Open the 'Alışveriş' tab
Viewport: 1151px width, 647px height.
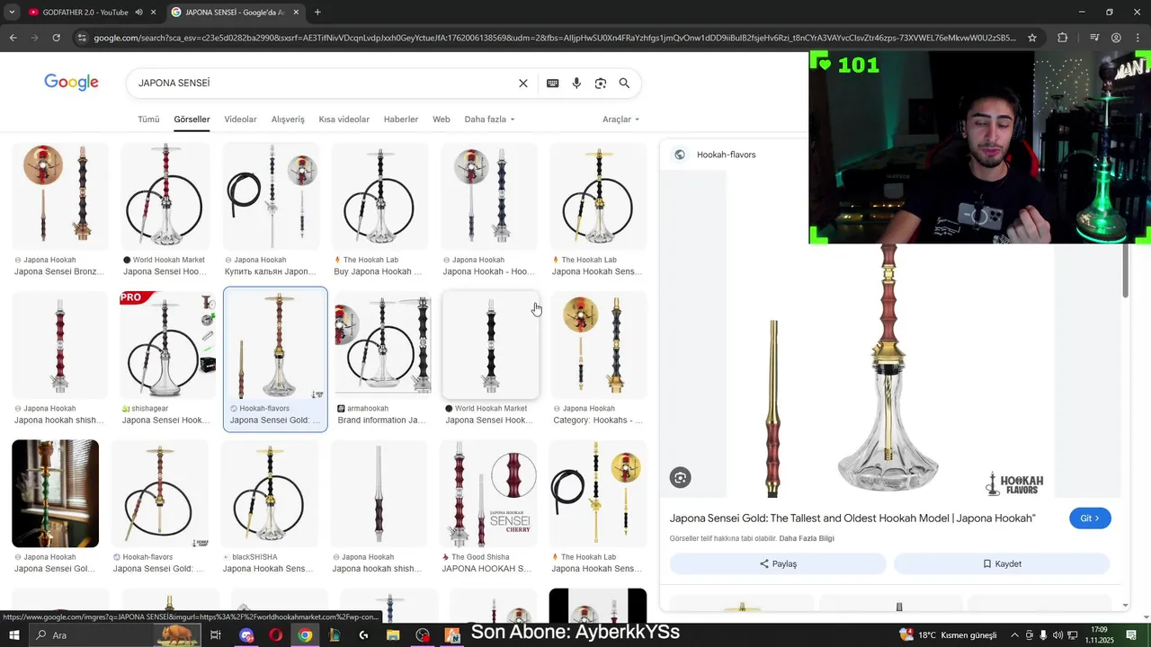[288, 120]
